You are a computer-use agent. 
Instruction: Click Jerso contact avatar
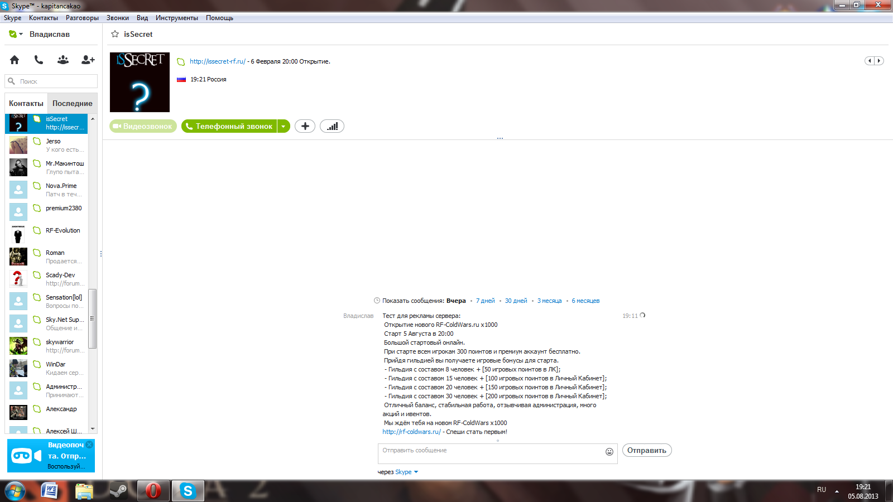(x=18, y=145)
